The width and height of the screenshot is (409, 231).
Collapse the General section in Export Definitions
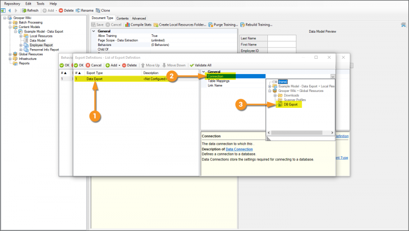pos(203,72)
